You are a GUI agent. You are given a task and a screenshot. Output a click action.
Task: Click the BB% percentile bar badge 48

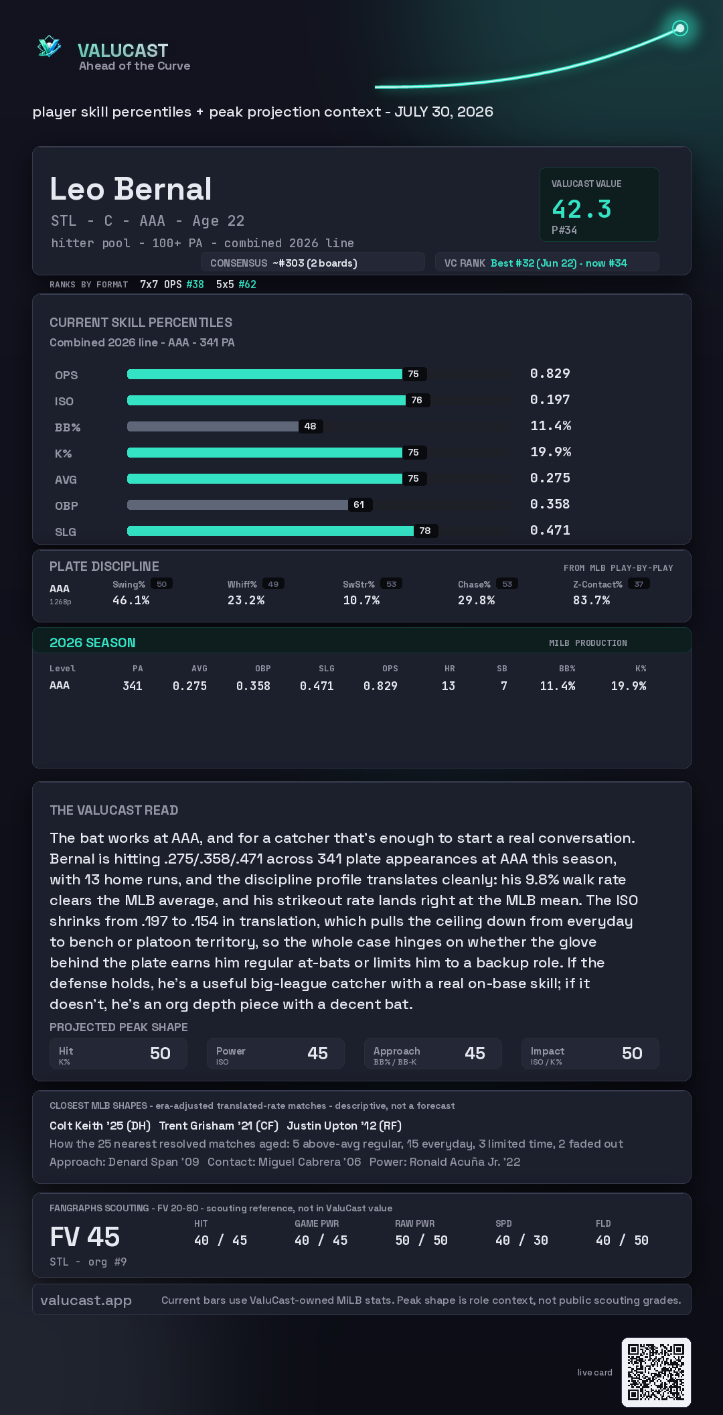(x=311, y=426)
